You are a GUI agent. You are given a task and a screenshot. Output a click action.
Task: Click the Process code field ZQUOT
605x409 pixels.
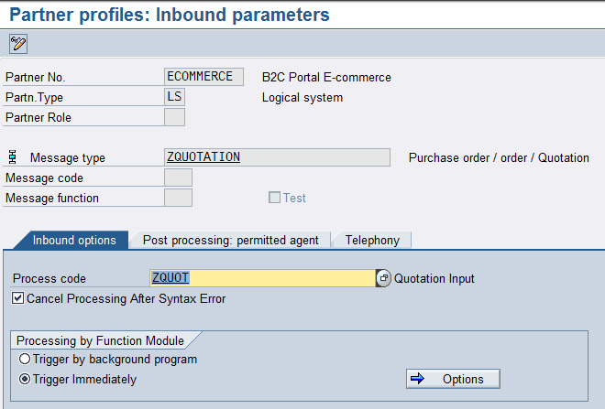(x=262, y=278)
